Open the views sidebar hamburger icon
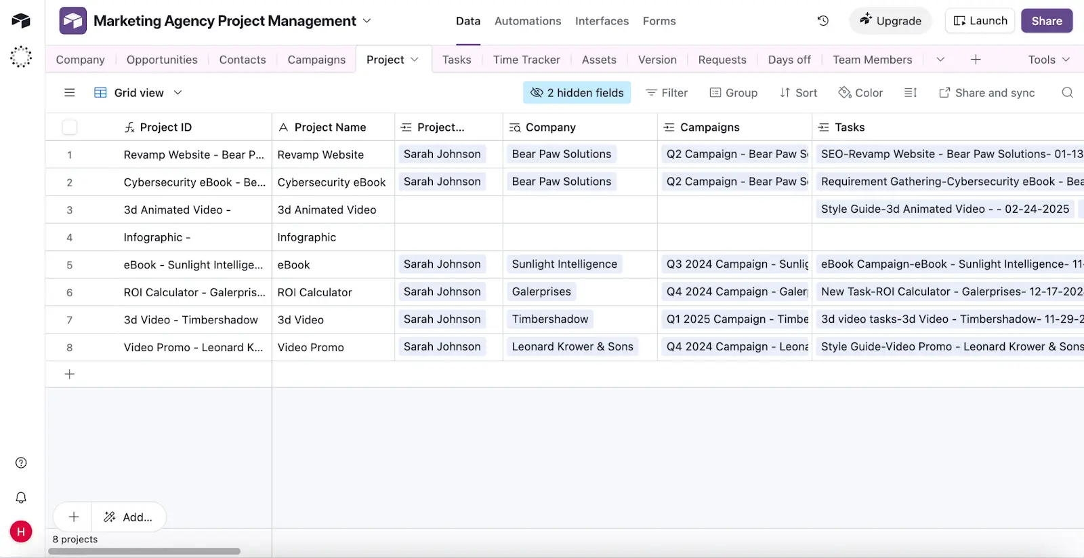 click(69, 93)
